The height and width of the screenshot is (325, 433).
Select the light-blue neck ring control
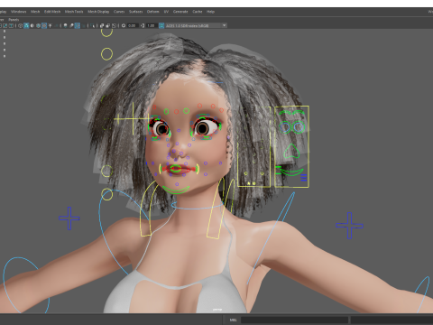198,206
